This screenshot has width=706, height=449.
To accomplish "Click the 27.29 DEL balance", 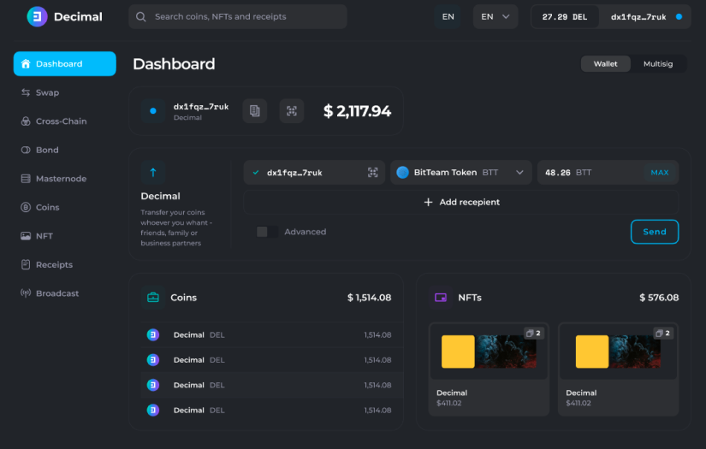I will click(565, 17).
